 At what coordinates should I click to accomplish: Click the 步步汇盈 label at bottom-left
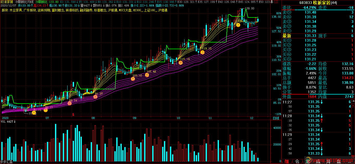pos(7,162)
